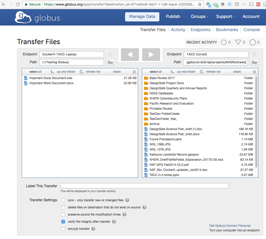Switch to the Activity tab
The image size is (266, 239).
pyautogui.click(x=178, y=30)
